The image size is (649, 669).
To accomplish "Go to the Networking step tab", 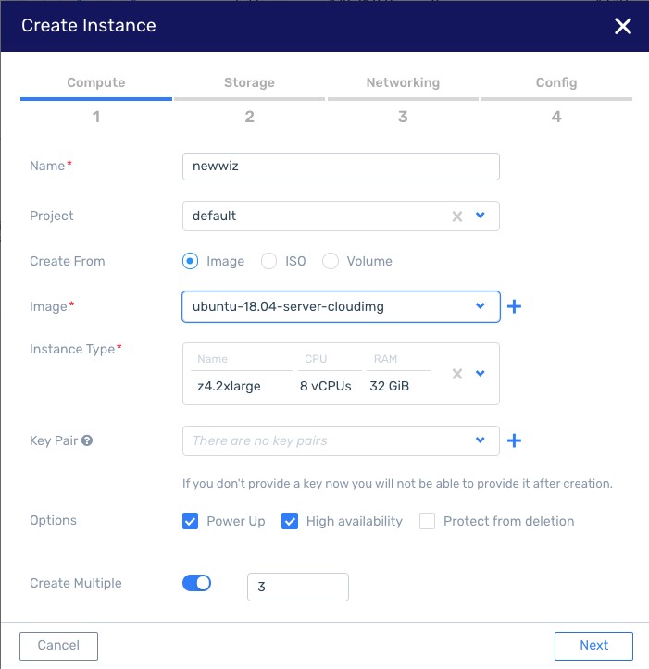I will click(x=403, y=82).
